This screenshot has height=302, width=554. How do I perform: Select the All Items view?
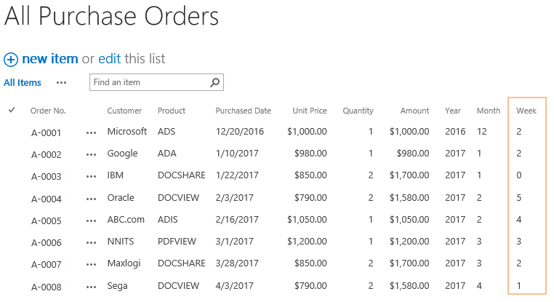(23, 83)
